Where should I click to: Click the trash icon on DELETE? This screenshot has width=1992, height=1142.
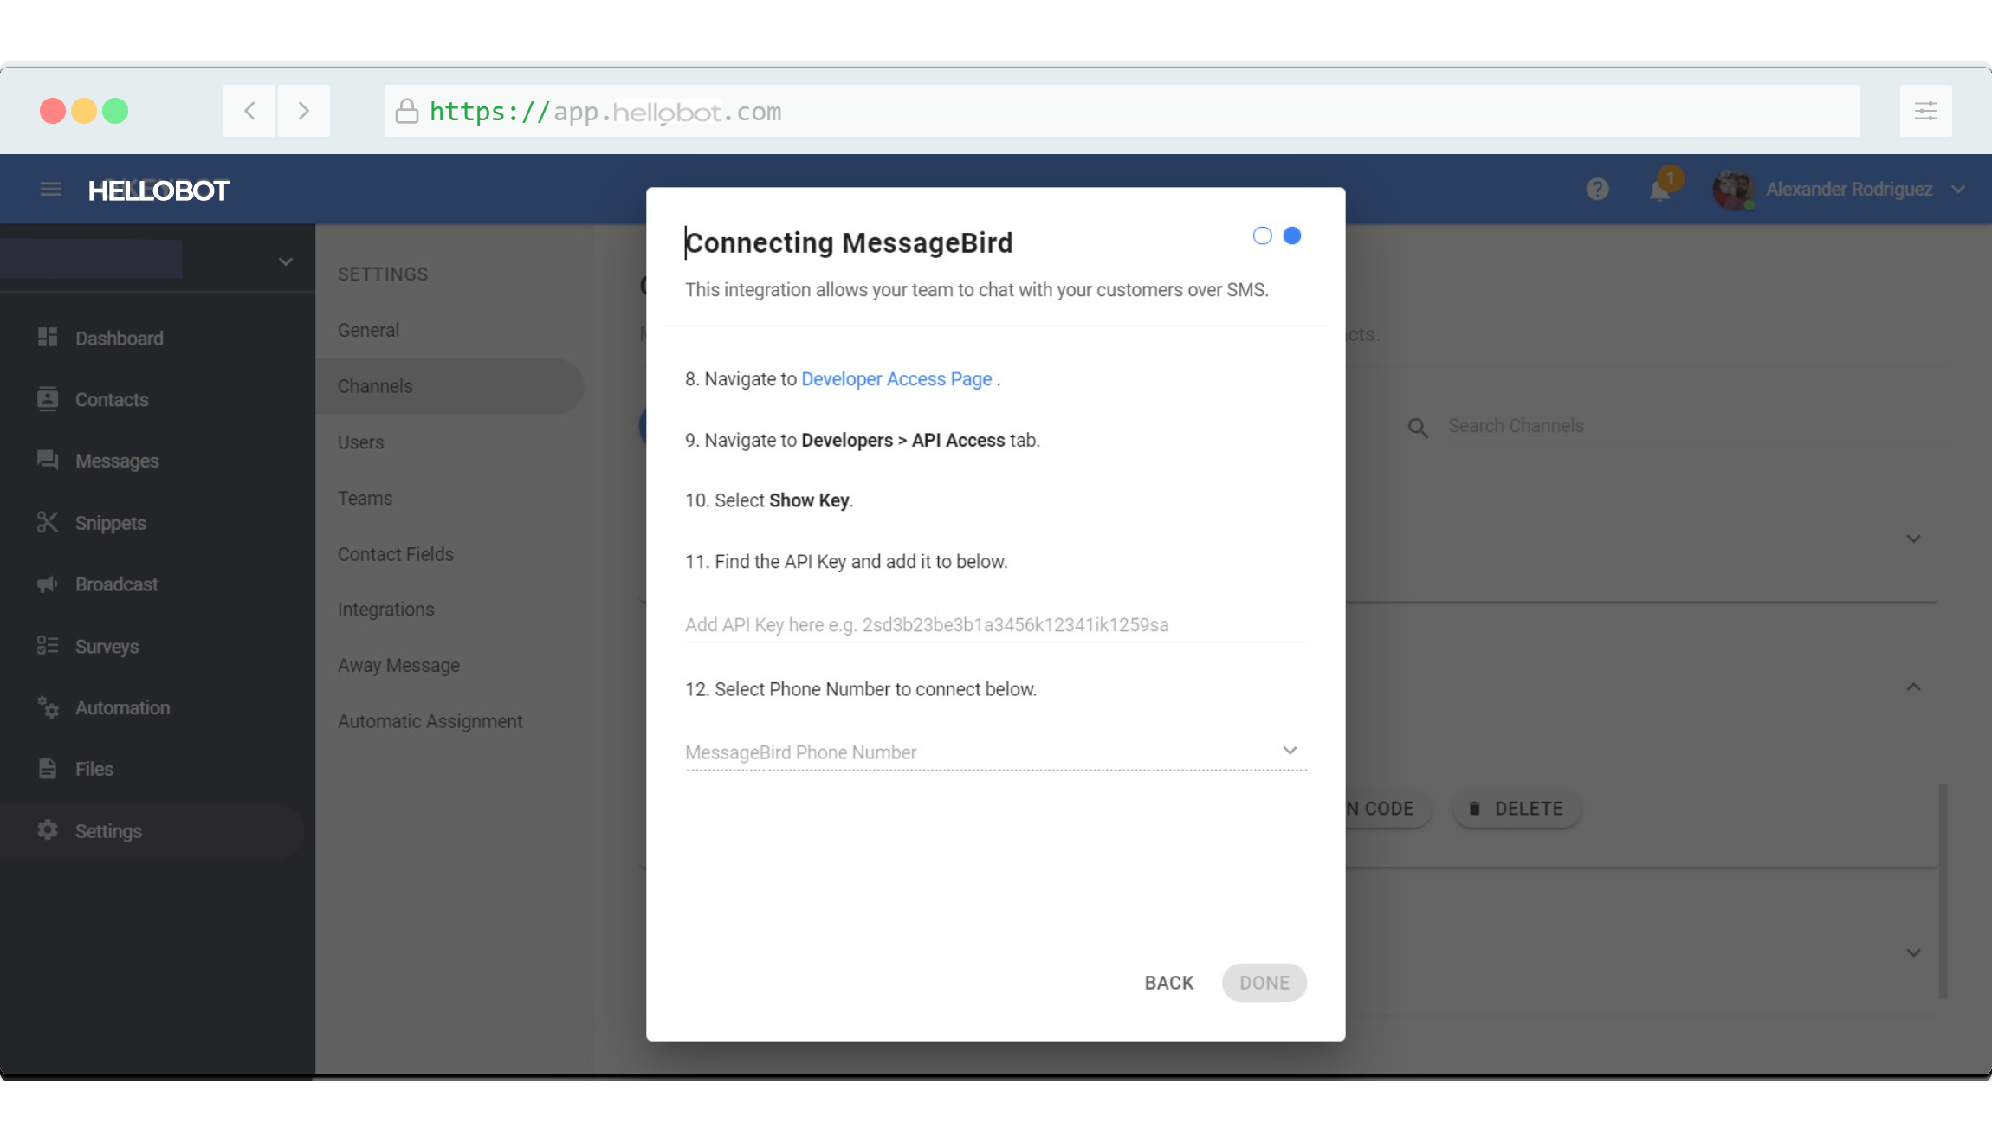coord(1474,809)
